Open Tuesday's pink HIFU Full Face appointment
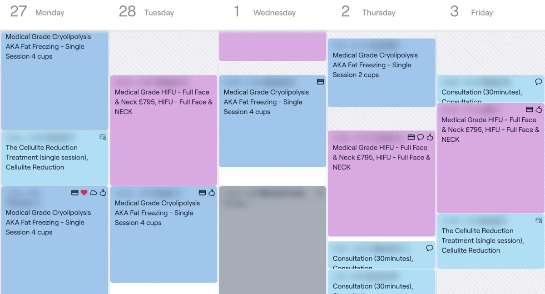 pos(163,130)
